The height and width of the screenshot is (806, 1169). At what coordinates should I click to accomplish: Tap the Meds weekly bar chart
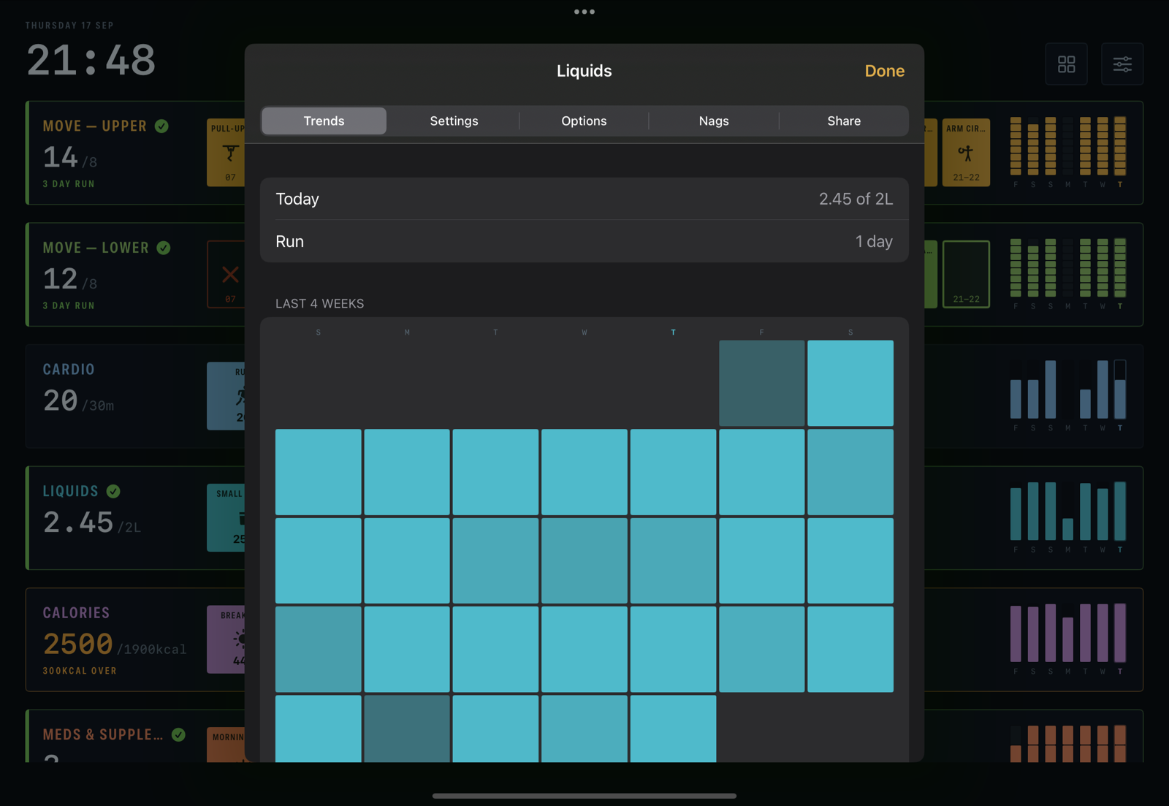pos(1067,743)
